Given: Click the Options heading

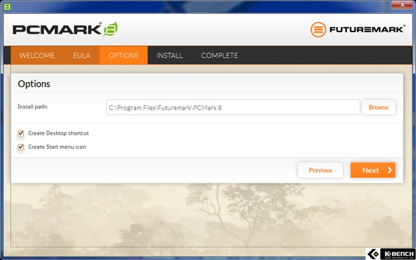Looking at the screenshot, I should click(34, 84).
